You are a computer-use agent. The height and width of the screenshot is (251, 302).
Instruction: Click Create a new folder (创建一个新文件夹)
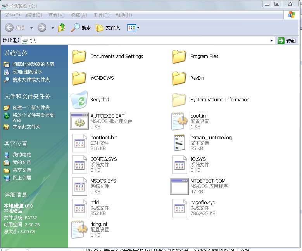point(31,107)
